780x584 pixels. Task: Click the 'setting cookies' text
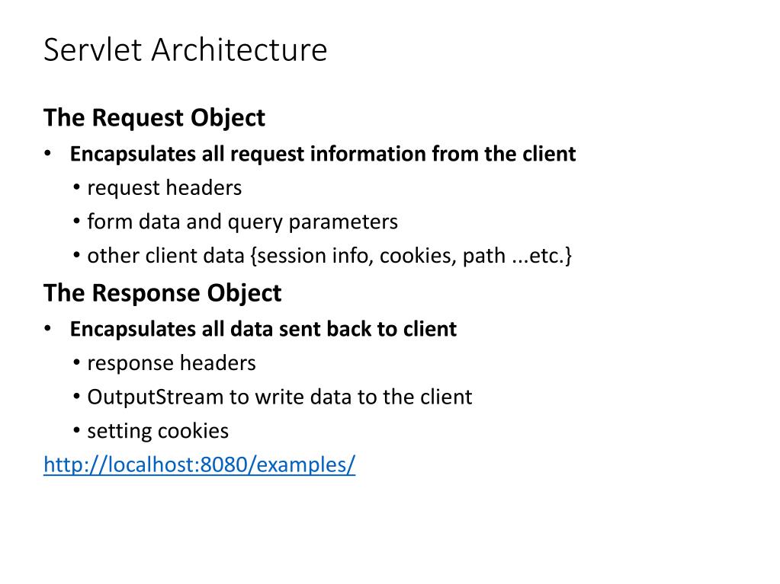tap(158, 431)
